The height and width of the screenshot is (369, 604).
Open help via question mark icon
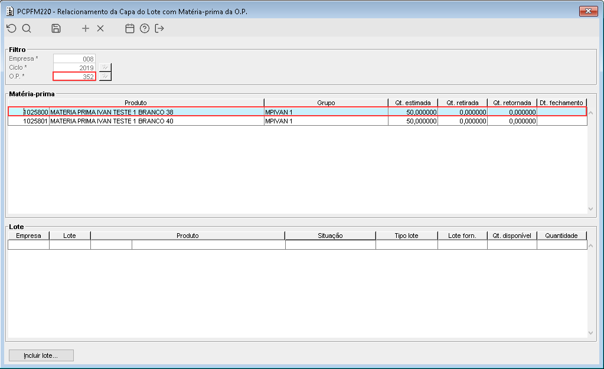coord(145,28)
